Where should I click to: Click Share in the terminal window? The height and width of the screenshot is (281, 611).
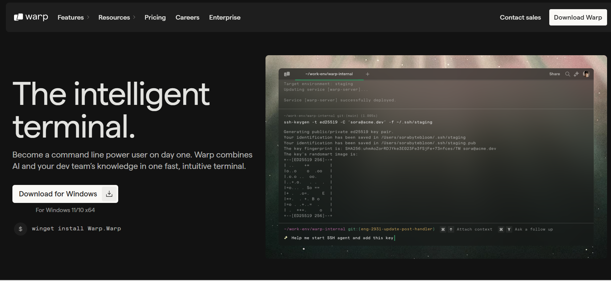click(555, 74)
